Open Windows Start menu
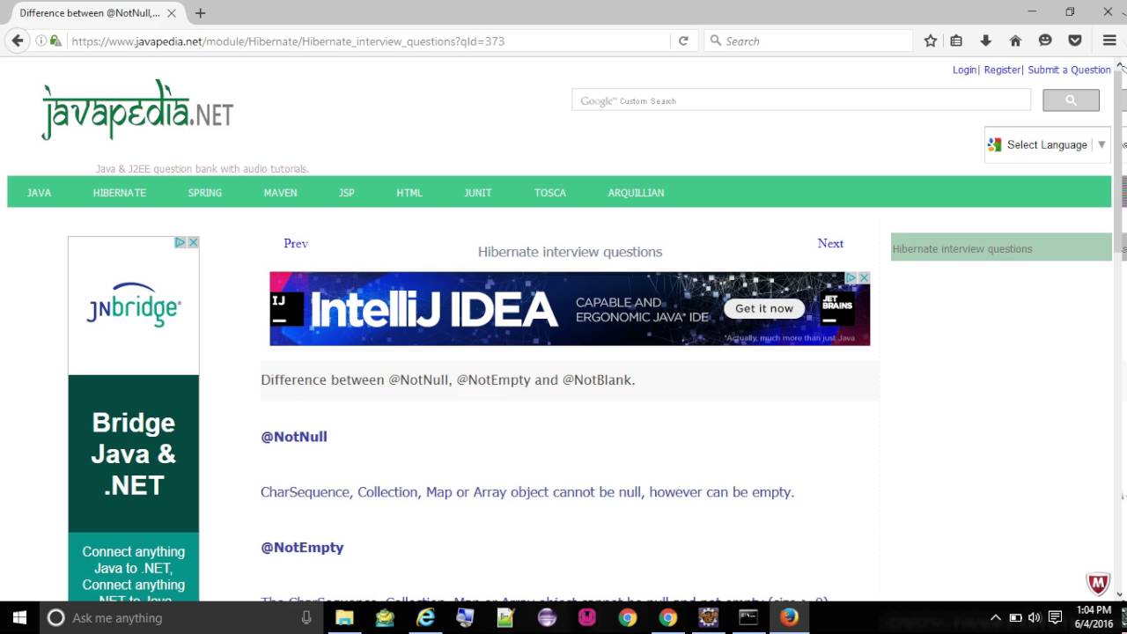Viewport: 1127px width, 634px height. click(19, 617)
